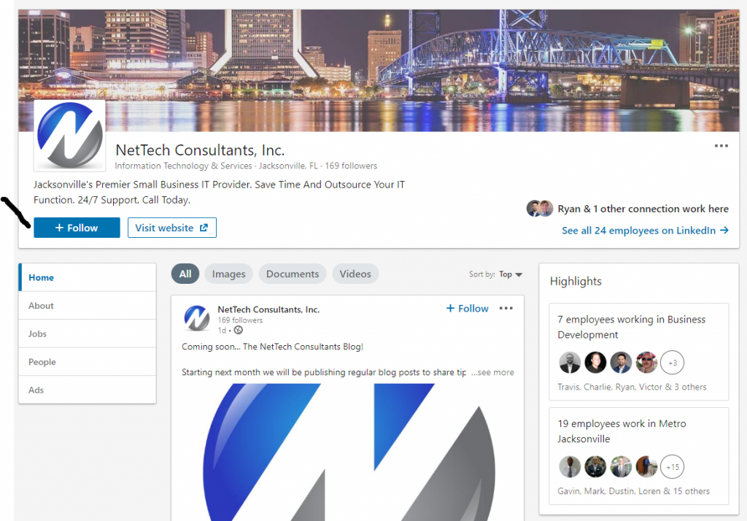The width and height of the screenshot is (747, 521).
Task: See all 24 employees on LinkedIn
Action: (645, 231)
